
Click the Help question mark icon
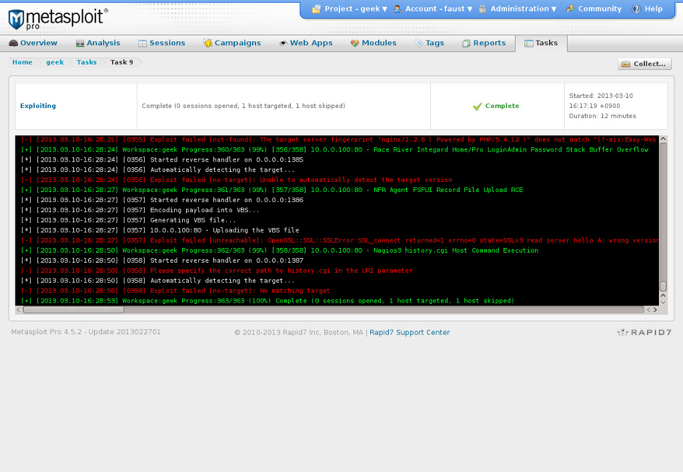click(x=636, y=9)
